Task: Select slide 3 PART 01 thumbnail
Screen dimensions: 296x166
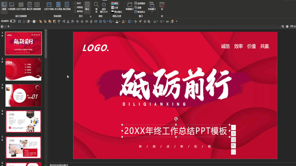Action: click(x=23, y=95)
